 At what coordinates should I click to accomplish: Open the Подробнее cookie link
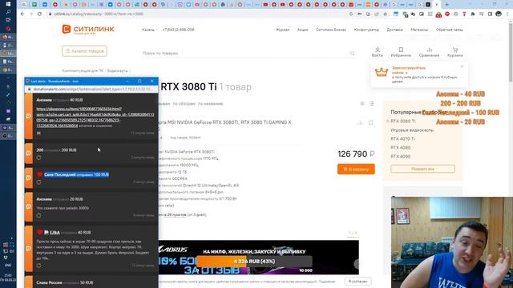(x=327, y=281)
